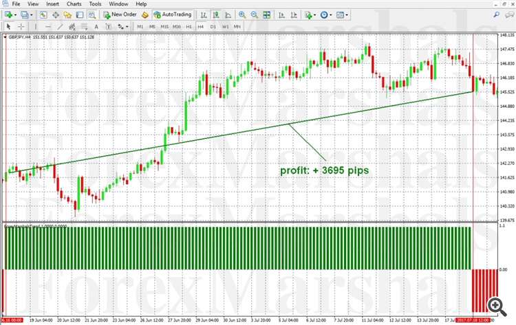Open the Profiles icon
The width and height of the screenshot is (516, 325).
[24, 15]
